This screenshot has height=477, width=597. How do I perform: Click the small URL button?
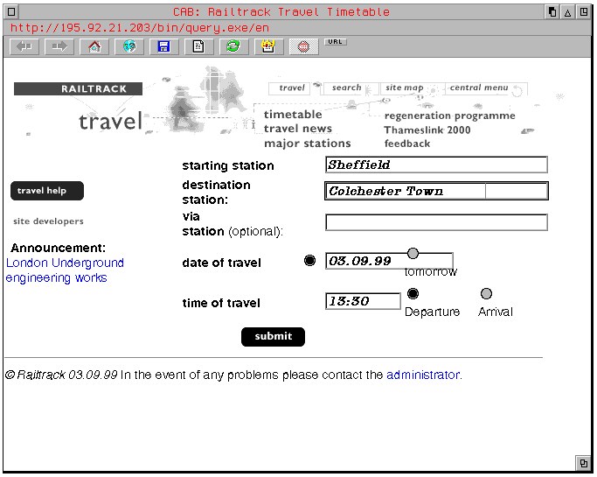336,42
